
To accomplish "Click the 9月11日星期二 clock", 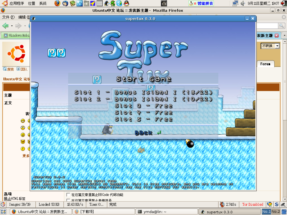I will tap(263, 3).
